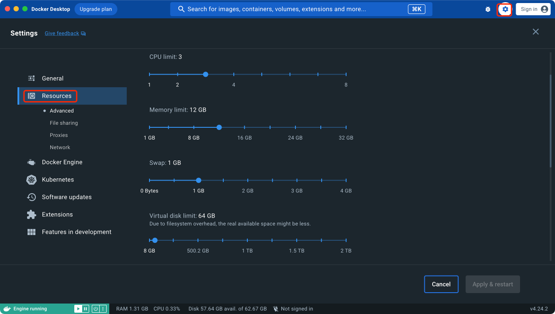
Task: Click the Apply & restart button
Action: tap(493, 284)
